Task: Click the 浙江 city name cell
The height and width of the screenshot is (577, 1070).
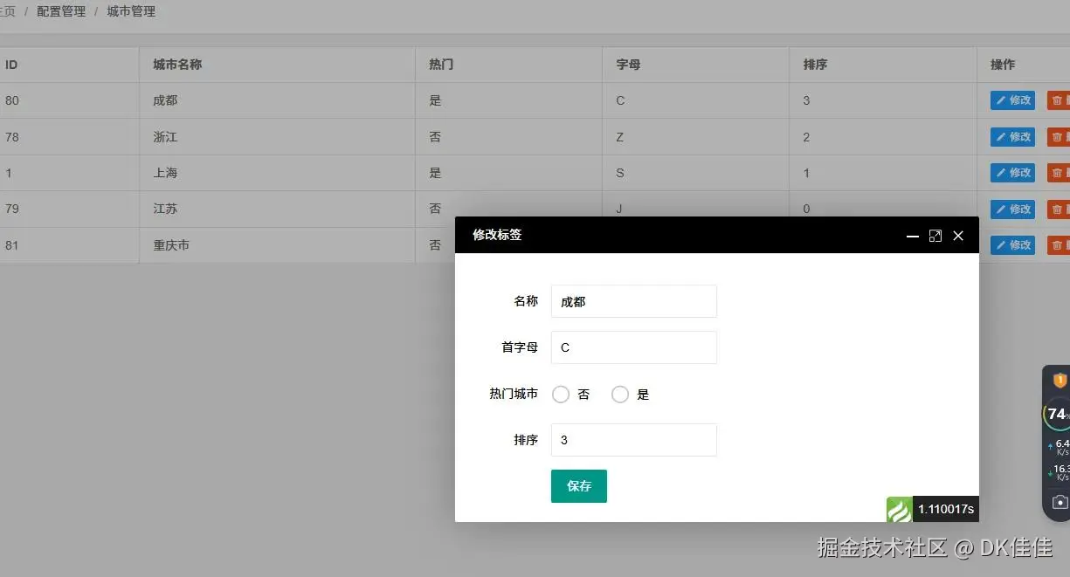Action: tap(277, 137)
